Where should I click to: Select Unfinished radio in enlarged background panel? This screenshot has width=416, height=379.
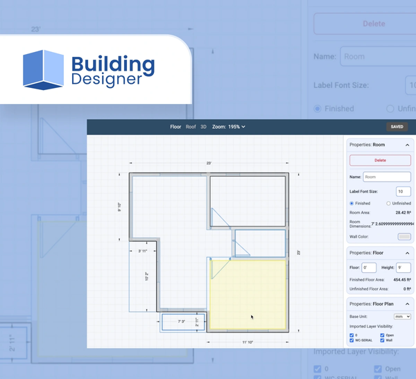[390, 109]
